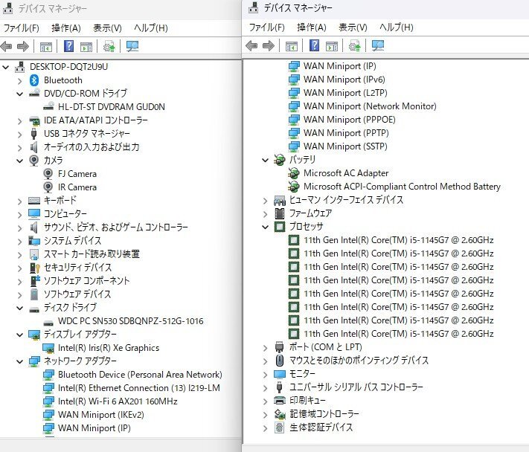Image resolution: width=529 pixels, height=452 pixels.
Task: Click the プロセッサ category chip icon
Action: click(x=279, y=227)
